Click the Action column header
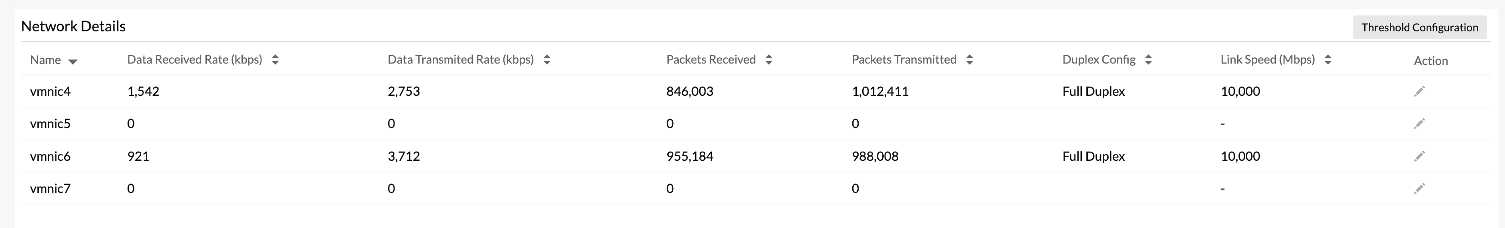Image resolution: width=1505 pixels, height=228 pixels. [1431, 61]
